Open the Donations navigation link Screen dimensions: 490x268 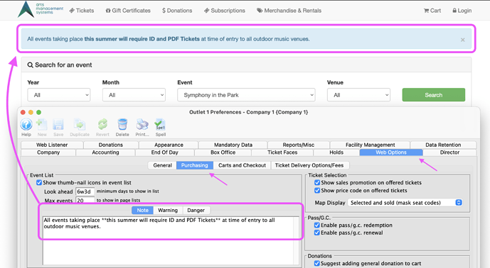click(x=177, y=11)
